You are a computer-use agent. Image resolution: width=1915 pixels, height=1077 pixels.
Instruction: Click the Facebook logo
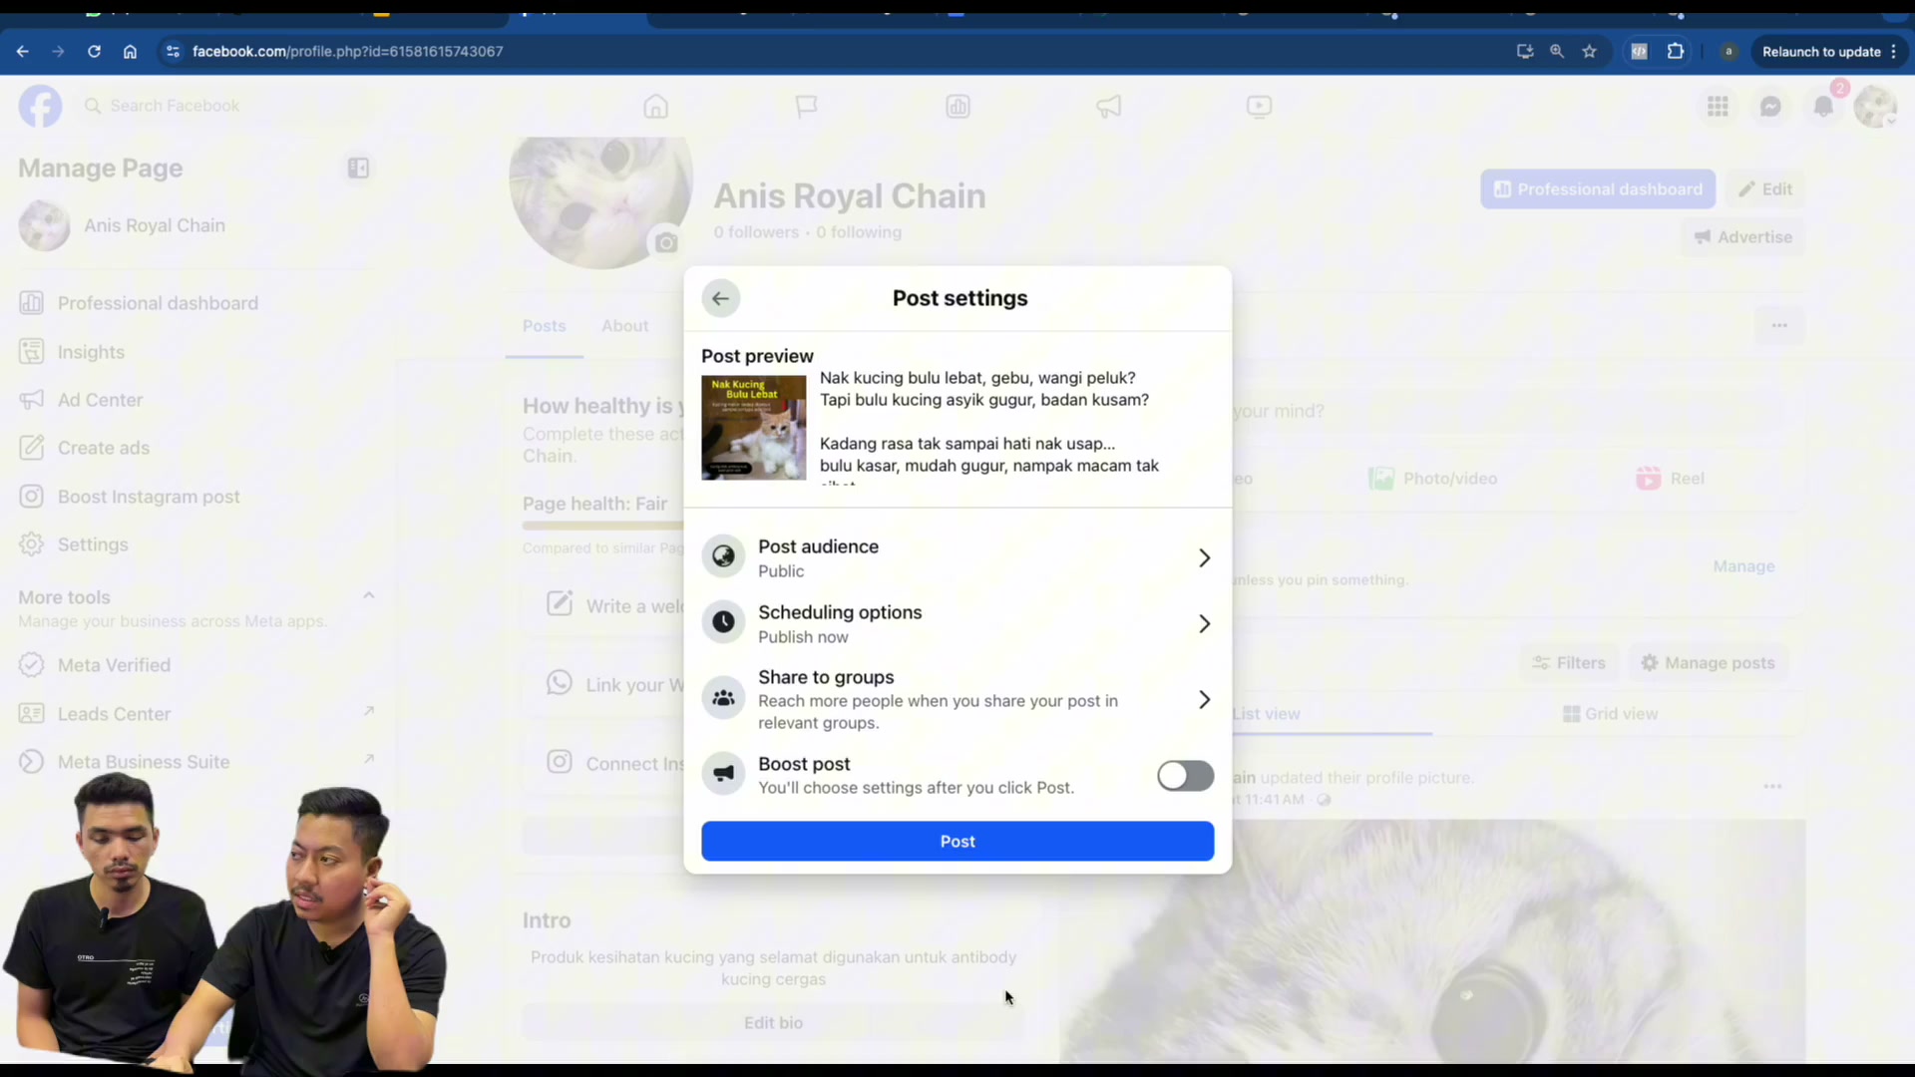pyautogui.click(x=40, y=107)
